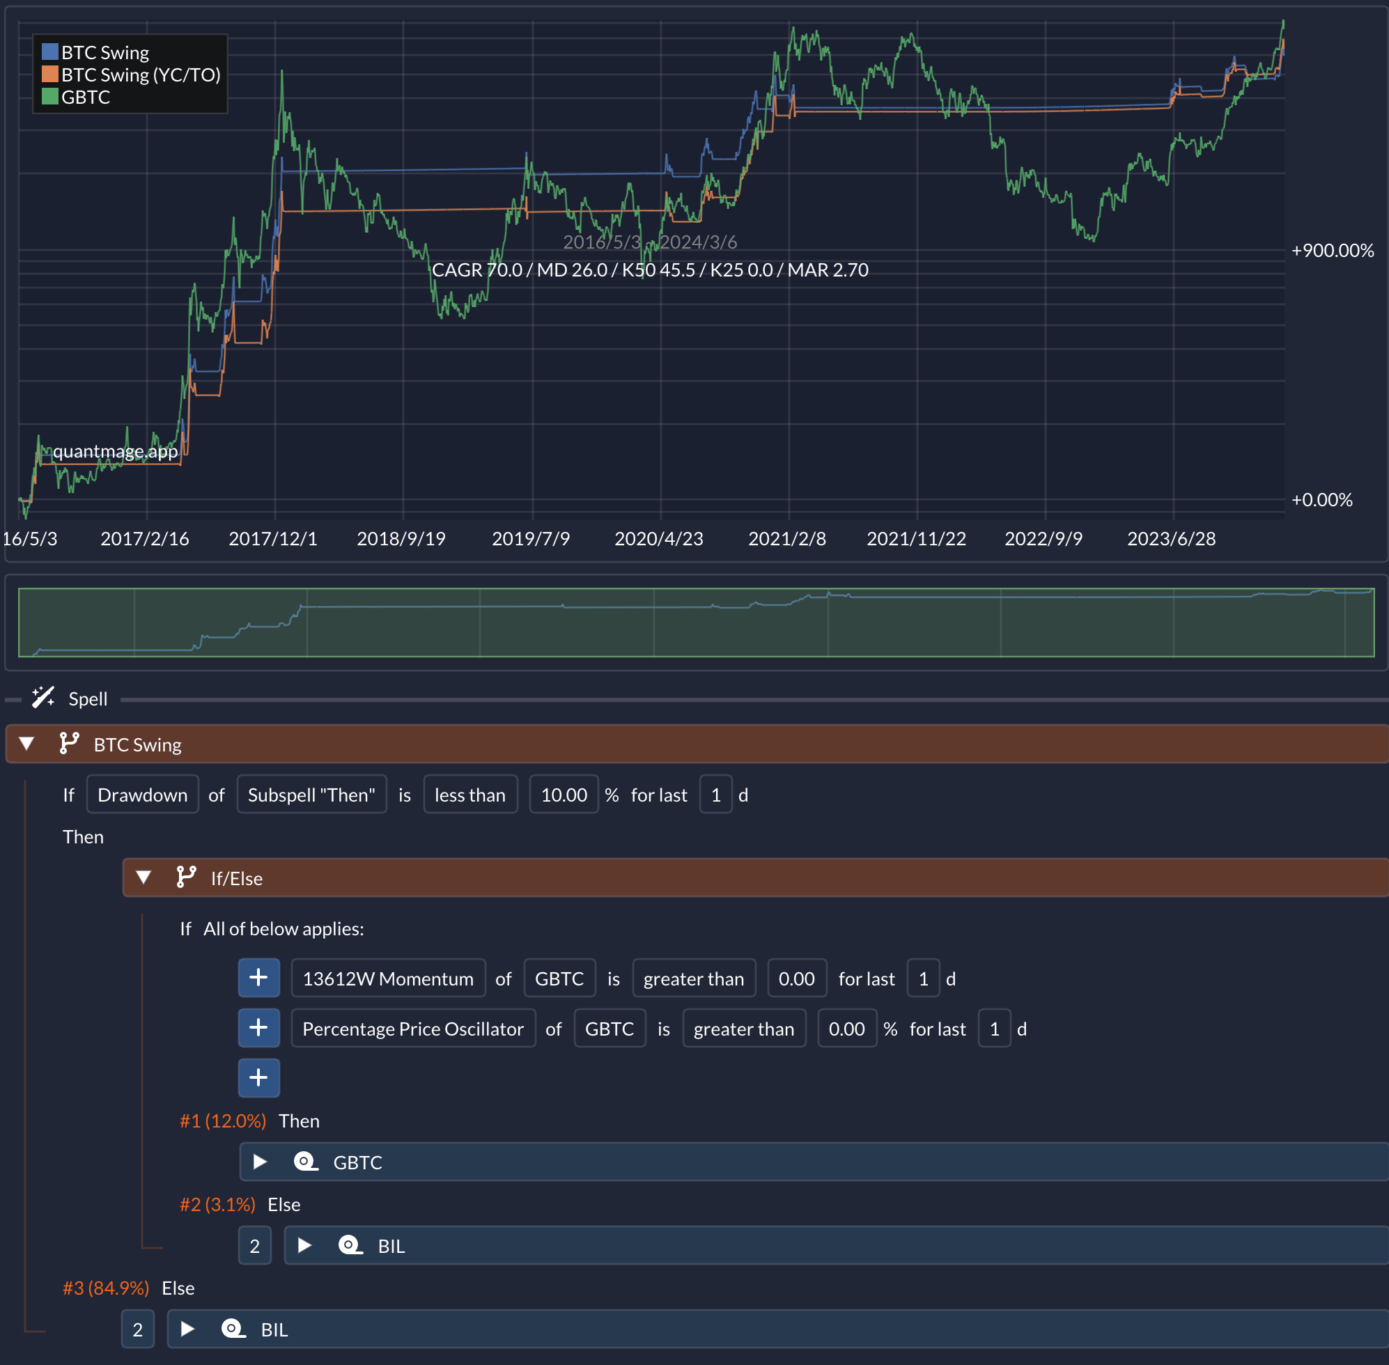Viewport: 1389px width, 1365px height.
Task: Click the 10.00 drawdown threshold field
Action: 564,795
